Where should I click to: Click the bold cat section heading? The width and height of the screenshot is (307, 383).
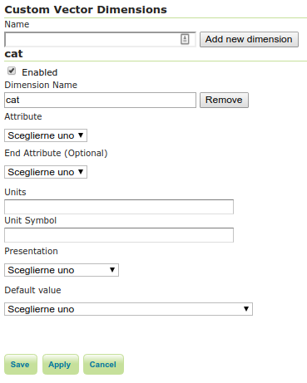tap(13, 54)
